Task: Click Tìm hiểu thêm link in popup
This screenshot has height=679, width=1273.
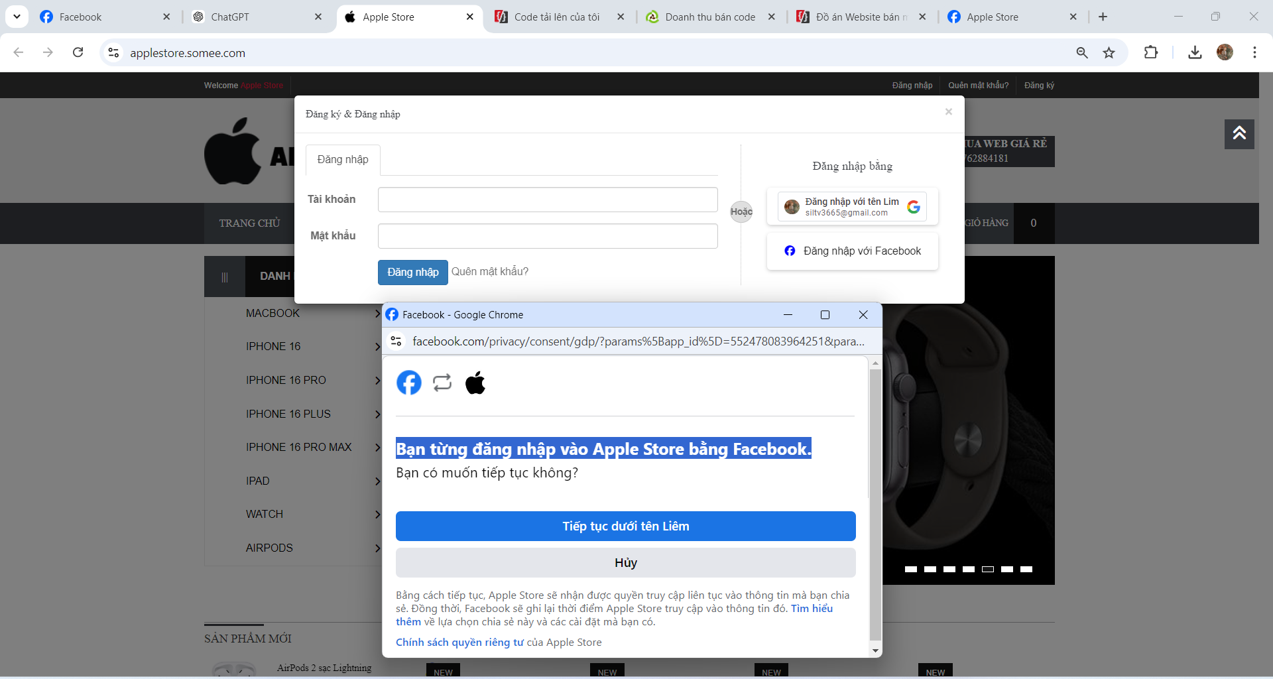Action: point(812,609)
